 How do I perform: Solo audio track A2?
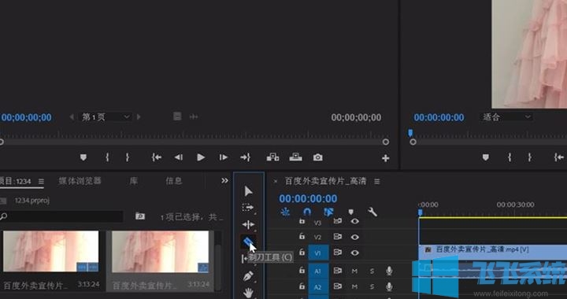pos(372,286)
